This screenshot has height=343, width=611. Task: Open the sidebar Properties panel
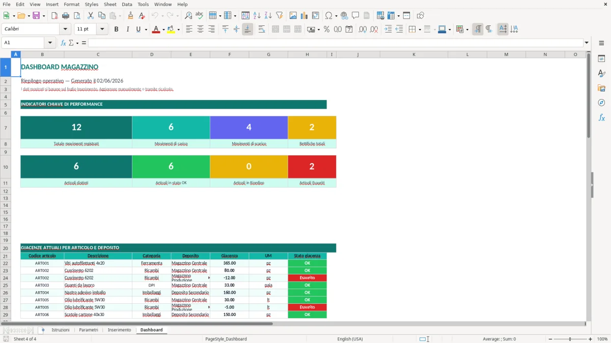(601, 59)
